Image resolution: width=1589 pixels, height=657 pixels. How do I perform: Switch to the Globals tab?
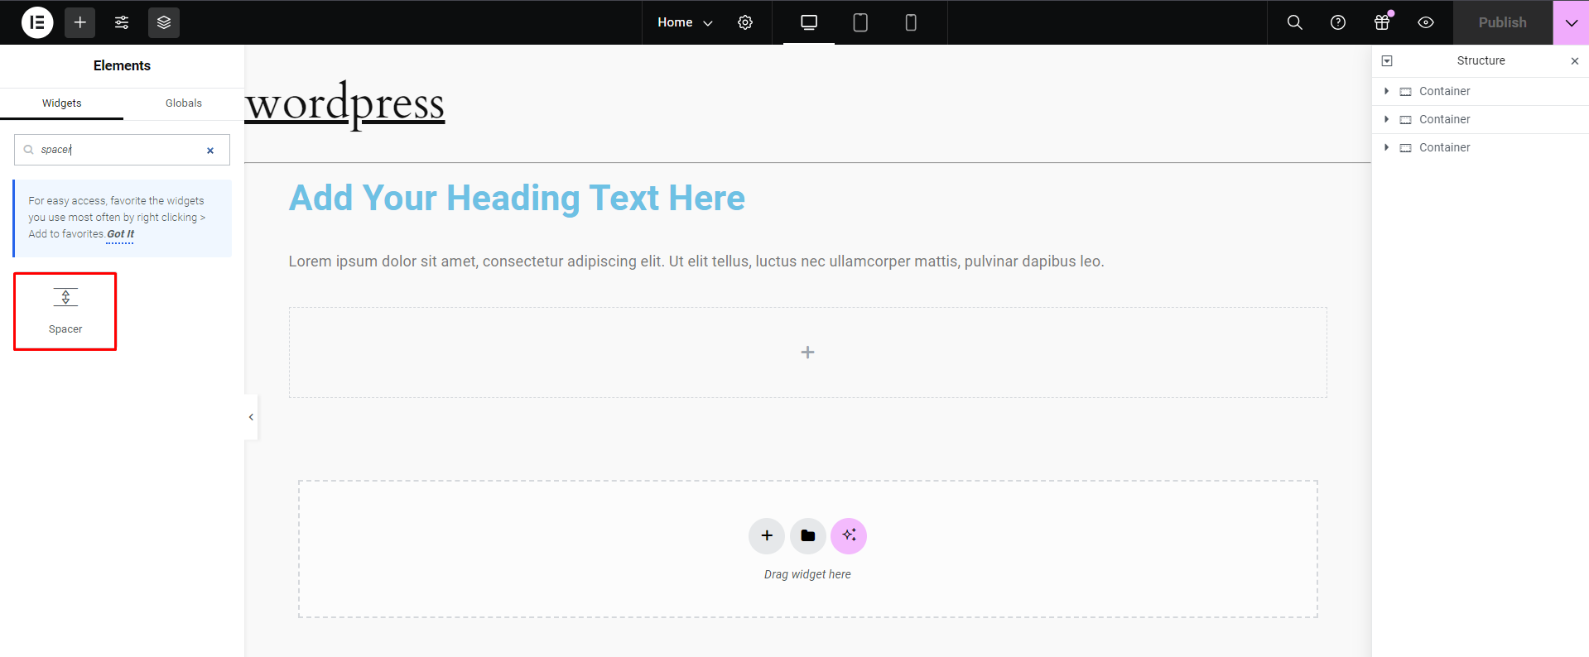point(184,103)
